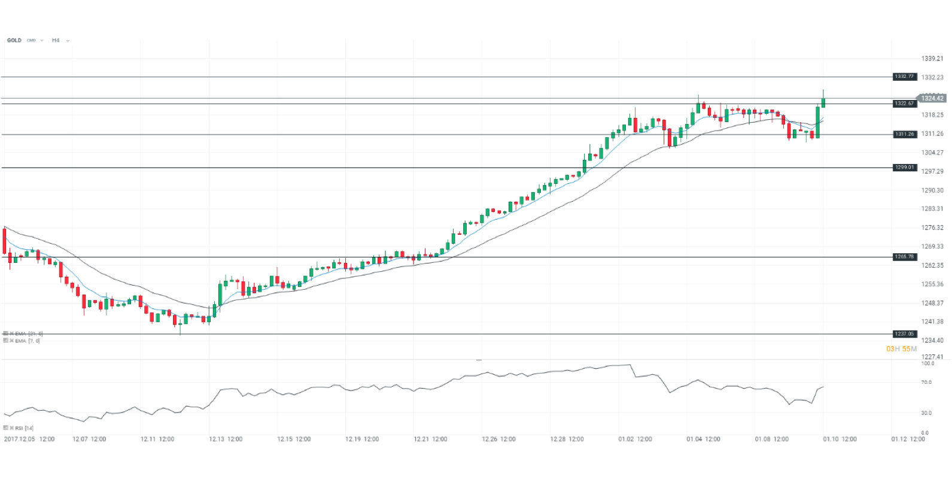This screenshot has width=952, height=479.
Task: Remove the RSI [14] indicator
Action: pos(11,428)
